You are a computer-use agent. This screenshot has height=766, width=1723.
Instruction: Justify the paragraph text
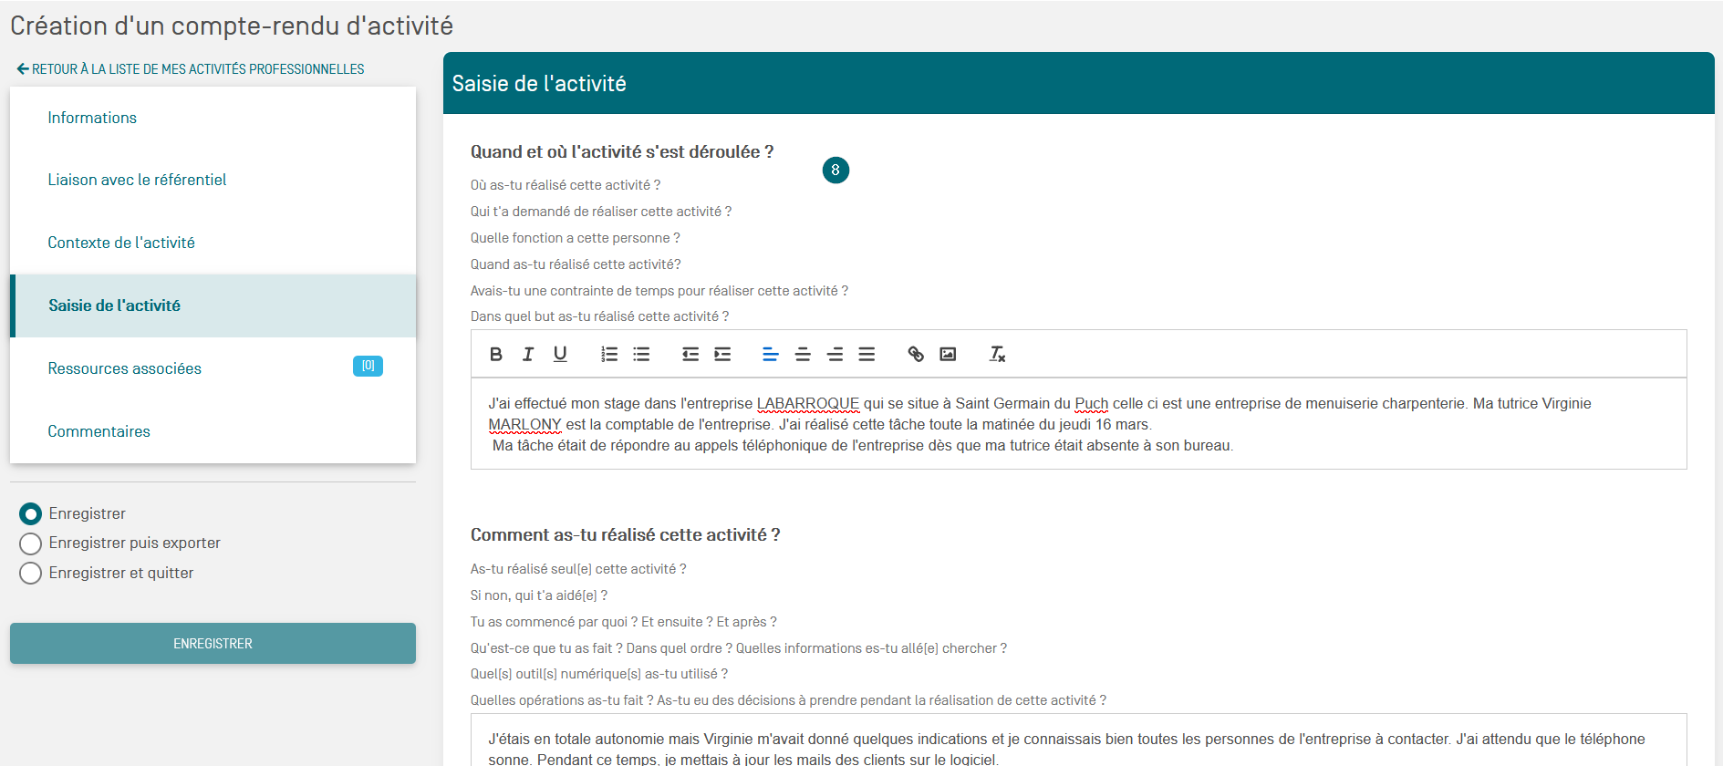867,354
